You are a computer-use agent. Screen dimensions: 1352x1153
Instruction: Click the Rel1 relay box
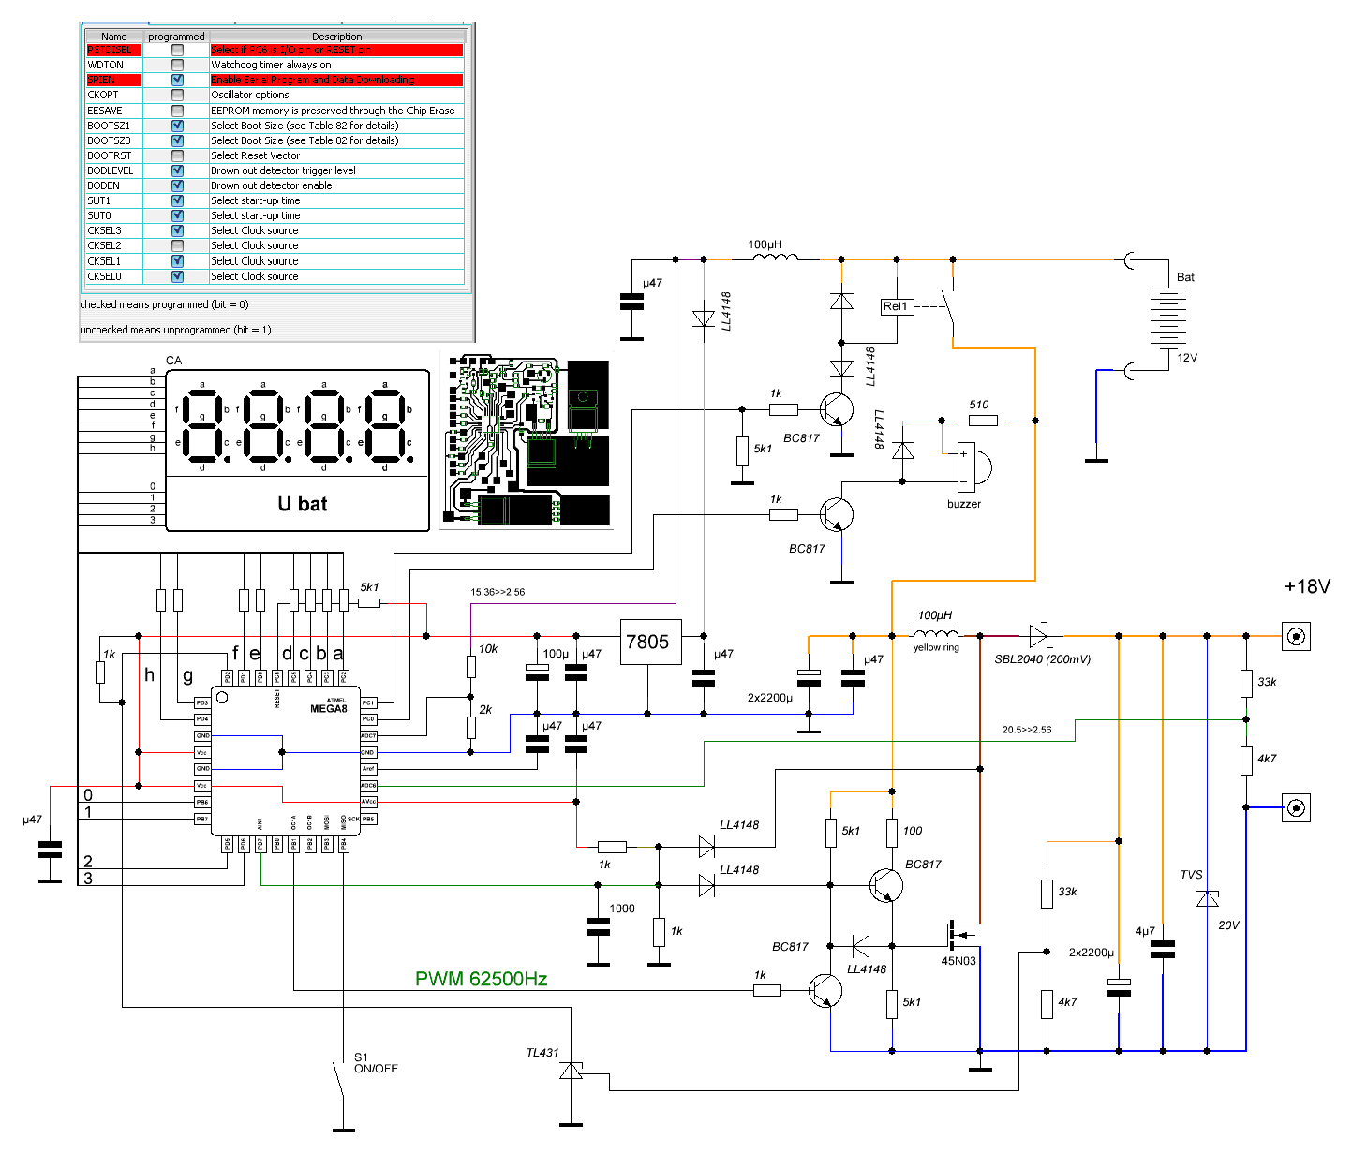coord(897,306)
